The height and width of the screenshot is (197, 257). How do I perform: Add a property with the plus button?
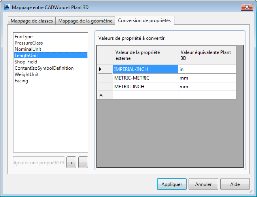(71, 162)
